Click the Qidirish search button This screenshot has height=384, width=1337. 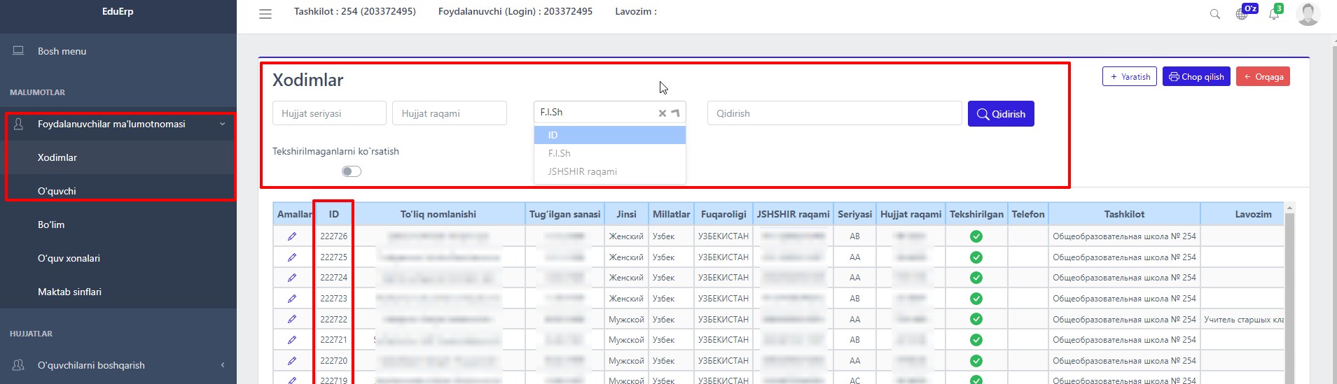[1000, 114]
